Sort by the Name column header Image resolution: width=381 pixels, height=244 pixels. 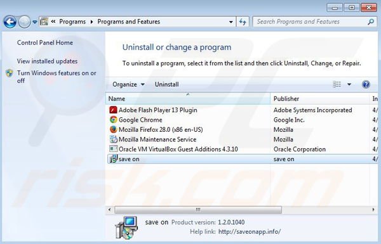(x=188, y=99)
